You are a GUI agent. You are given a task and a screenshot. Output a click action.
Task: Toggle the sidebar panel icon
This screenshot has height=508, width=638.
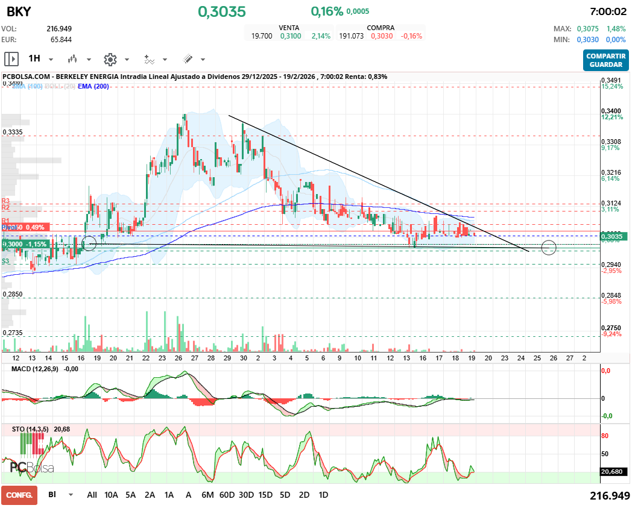[11, 59]
